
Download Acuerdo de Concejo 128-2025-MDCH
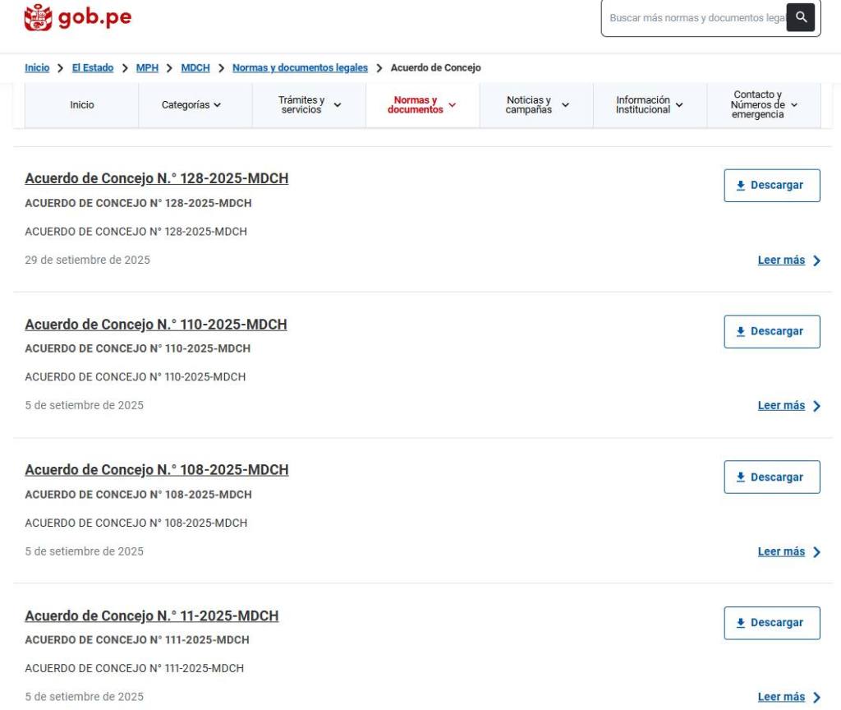pos(771,186)
